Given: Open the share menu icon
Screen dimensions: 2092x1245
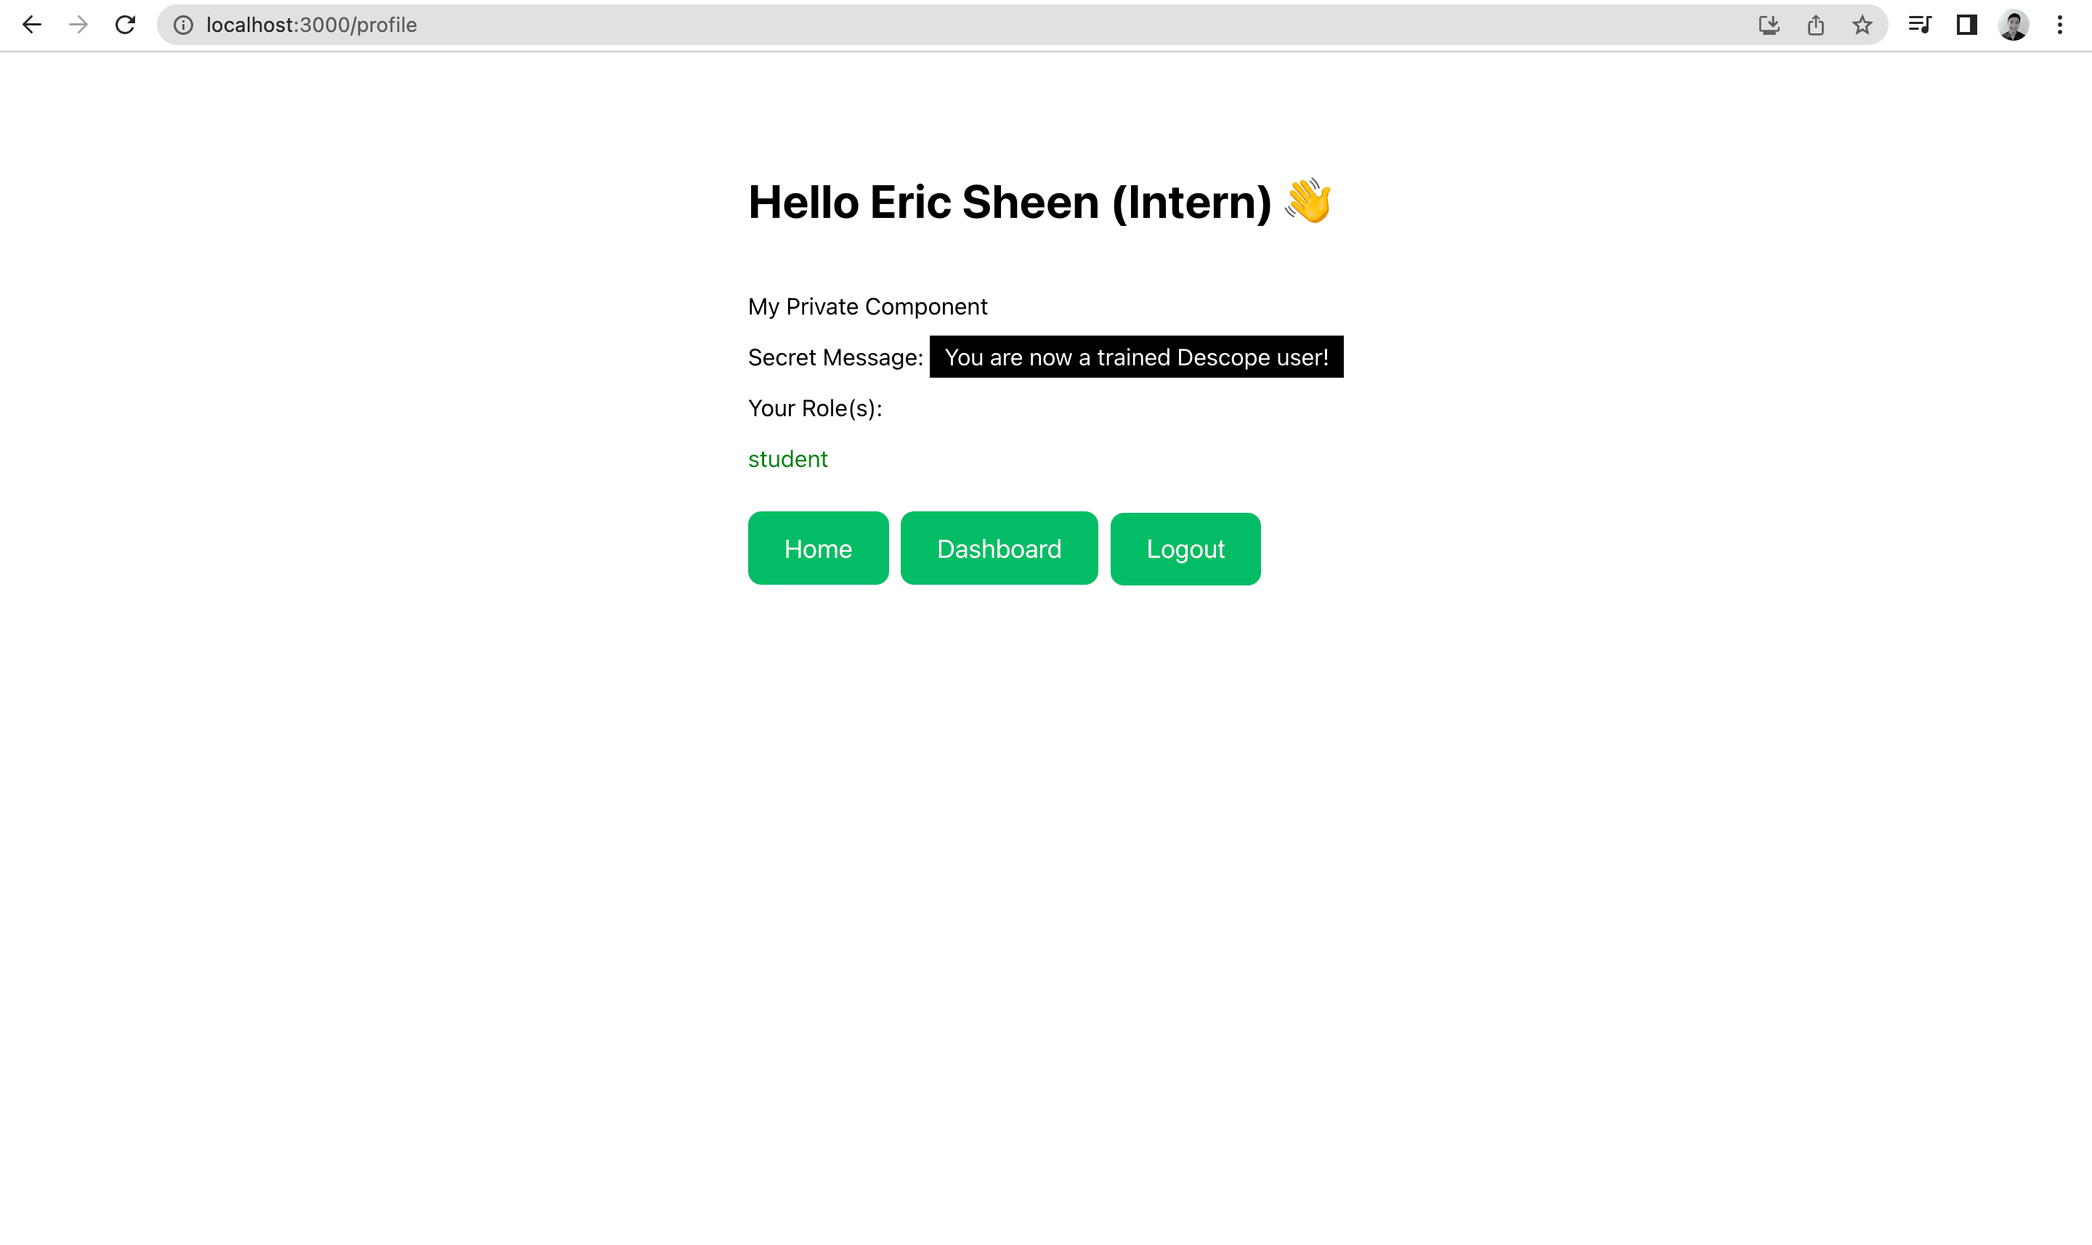Looking at the screenshot, I should (x=1816, y=24).
